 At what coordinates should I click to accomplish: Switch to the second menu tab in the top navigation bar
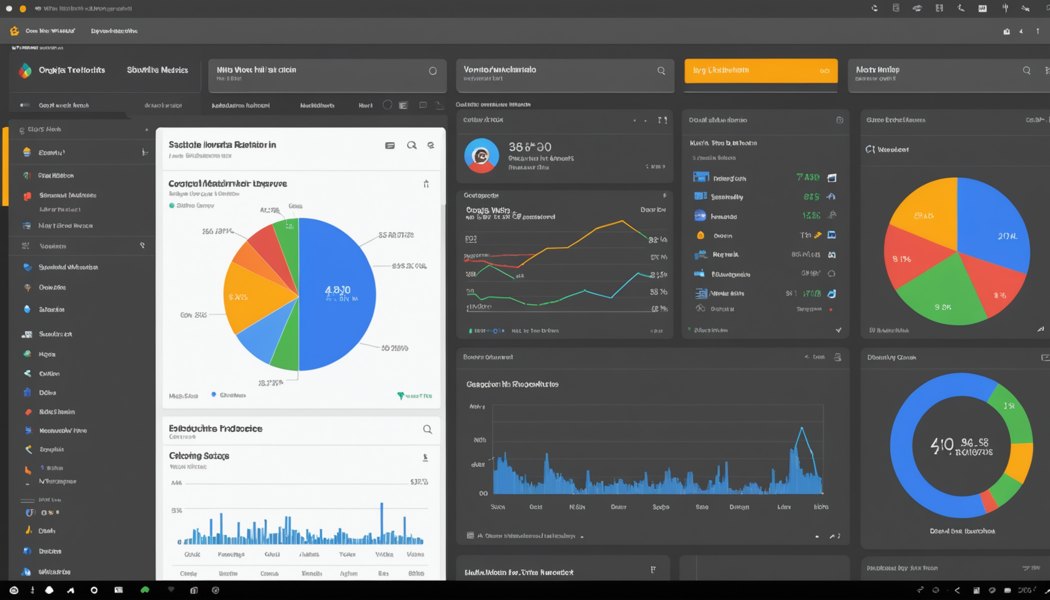click(x=114, y=31)
